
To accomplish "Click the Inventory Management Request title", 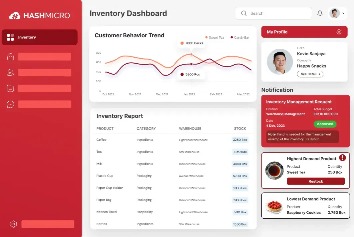I will coord(299,102).
